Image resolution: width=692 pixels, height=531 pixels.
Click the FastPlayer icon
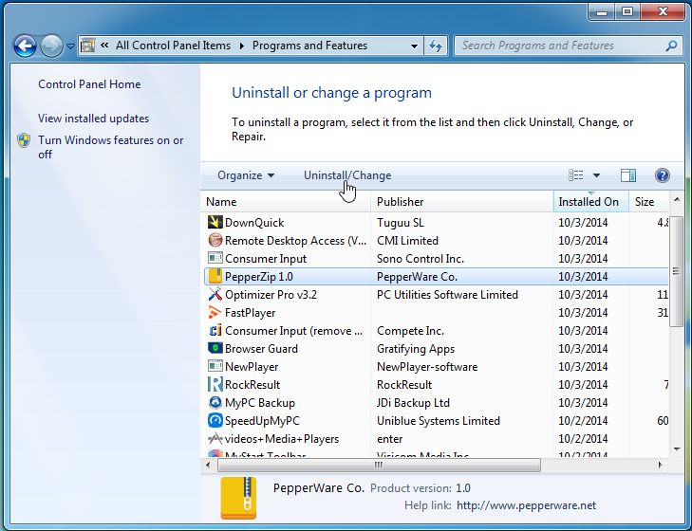point(215,312)
